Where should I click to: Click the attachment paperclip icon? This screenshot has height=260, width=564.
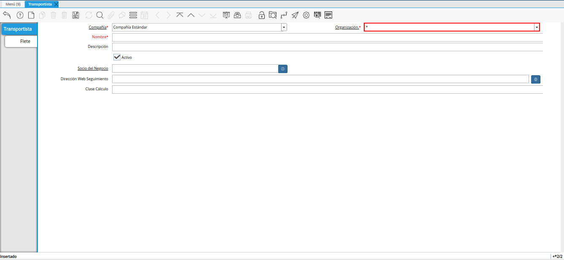111,15
